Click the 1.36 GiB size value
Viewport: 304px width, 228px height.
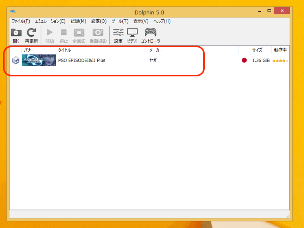(261, 60)
